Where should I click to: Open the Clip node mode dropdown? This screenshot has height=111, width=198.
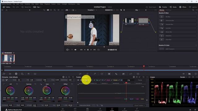click(x=137, y=10)
